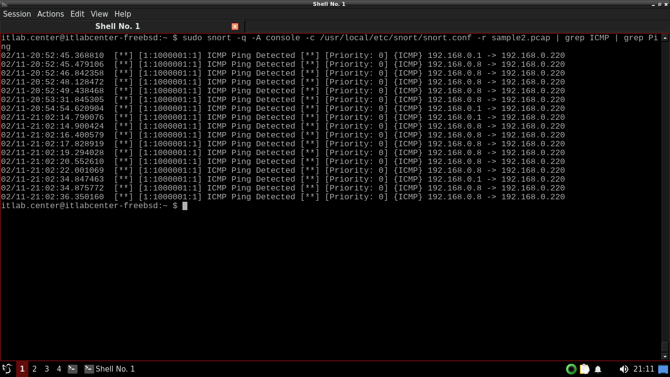Open the Help menu

[x=123, y=14]
